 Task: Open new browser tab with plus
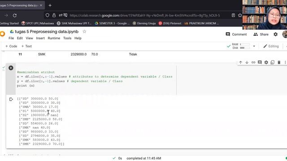(x=50, y=5)
